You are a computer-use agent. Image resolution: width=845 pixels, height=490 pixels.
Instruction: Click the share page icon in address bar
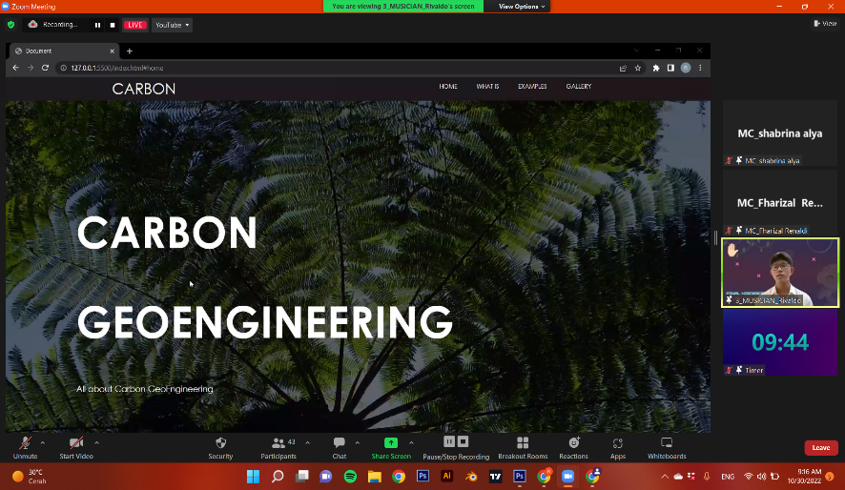pos(623,68)
